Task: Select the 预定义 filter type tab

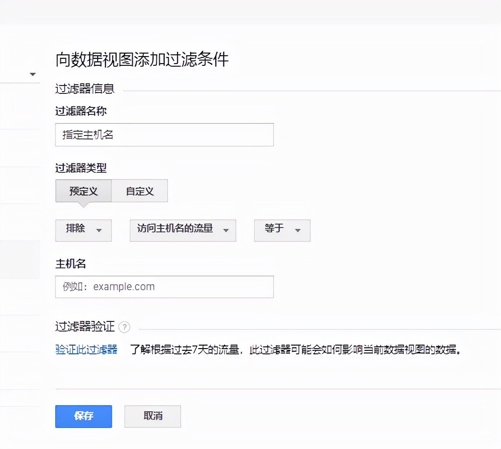Action: tap(84, 191)
